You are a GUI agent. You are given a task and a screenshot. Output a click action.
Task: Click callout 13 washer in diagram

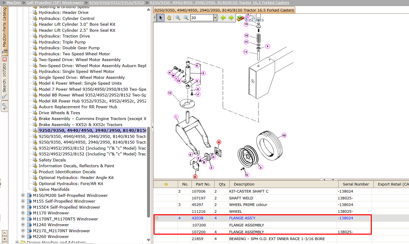pos(170,93)
